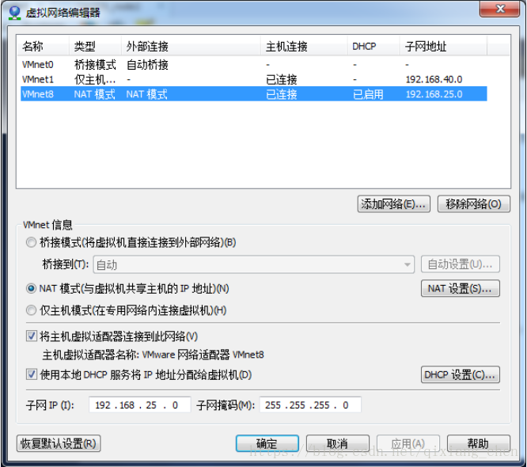Click the 子网 IP input field
The width and height of the screenshot is (527, 467).
pos(139,404)
